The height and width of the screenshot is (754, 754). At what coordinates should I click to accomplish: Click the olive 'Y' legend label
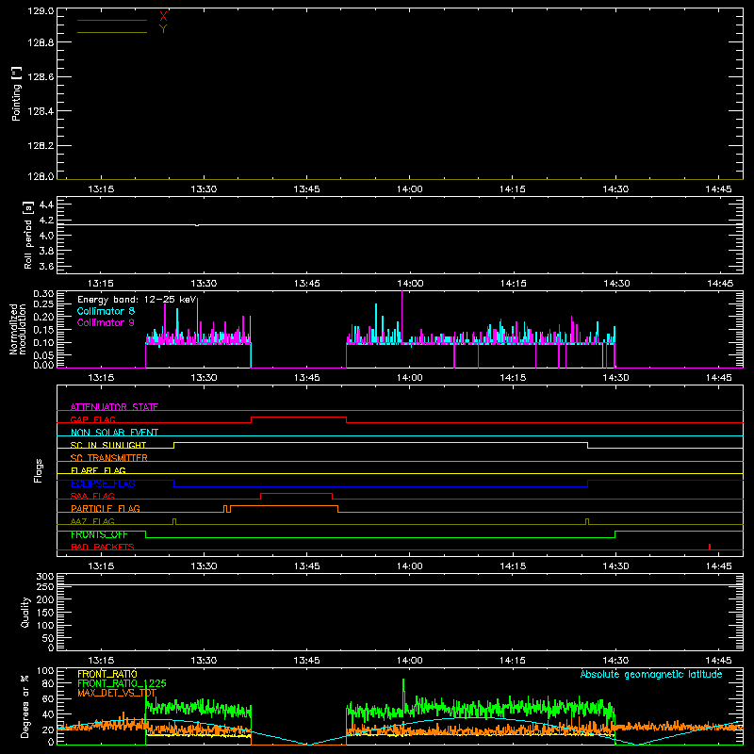pyautogui.click(x=163, y=29)
